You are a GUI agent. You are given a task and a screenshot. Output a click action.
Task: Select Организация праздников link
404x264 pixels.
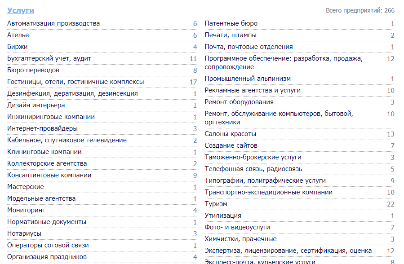47,257
